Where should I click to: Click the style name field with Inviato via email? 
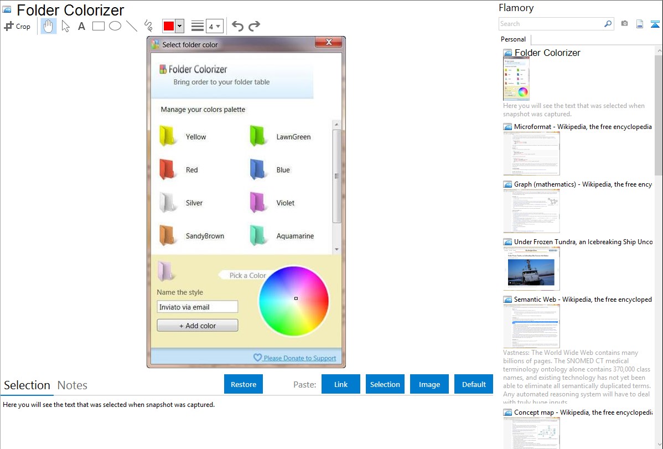pyautogui.click(x=198, y=307)
